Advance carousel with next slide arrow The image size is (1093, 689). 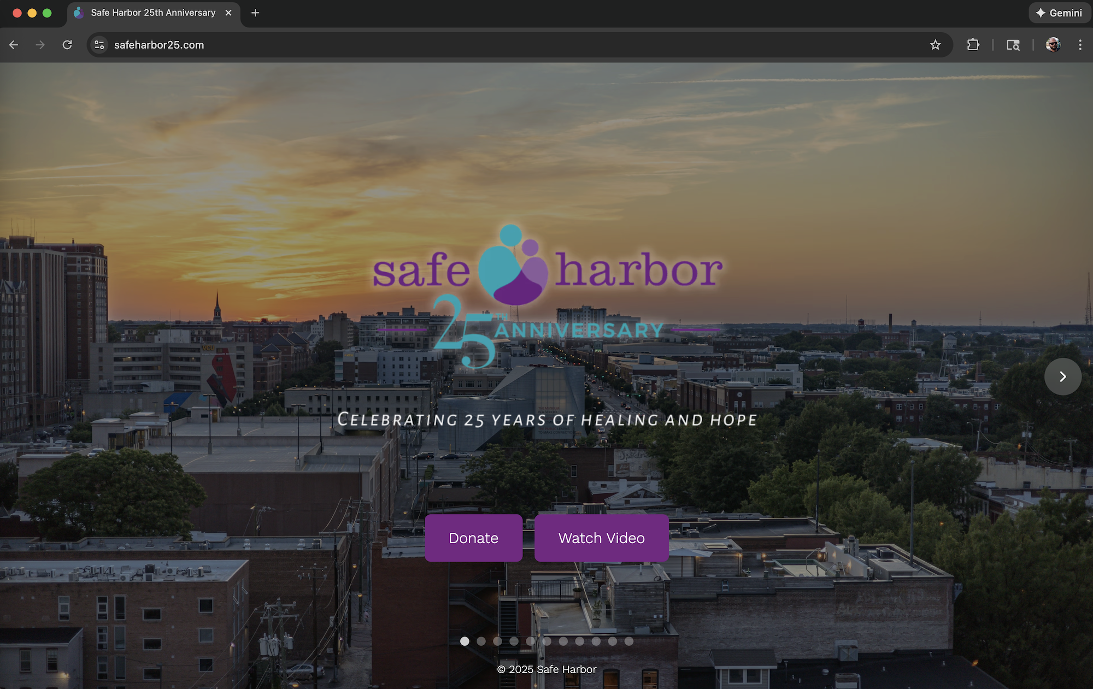tap(1062, 376)
